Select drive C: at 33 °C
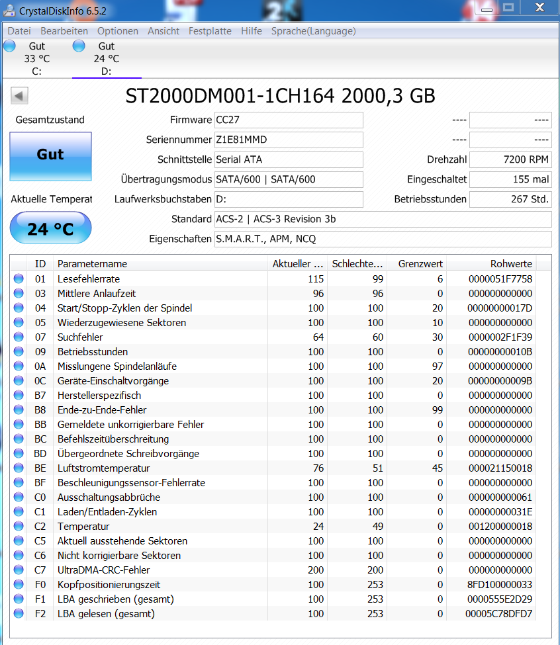The width and height of the screenshot is (560, 645). coord(36,58)
